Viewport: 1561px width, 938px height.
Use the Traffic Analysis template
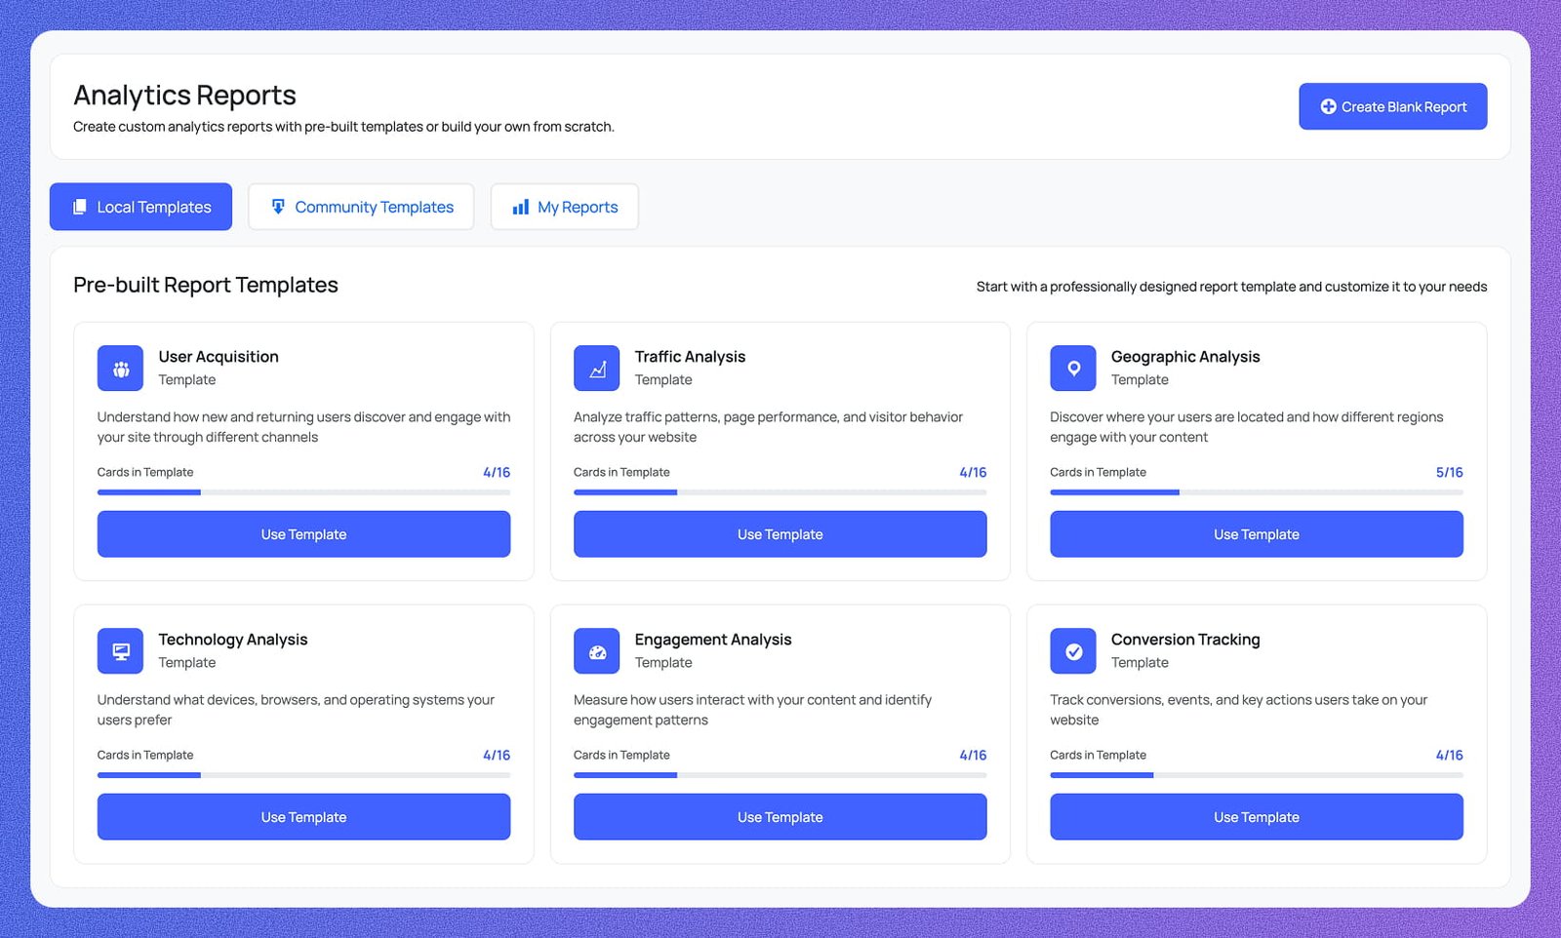point(780,533)
